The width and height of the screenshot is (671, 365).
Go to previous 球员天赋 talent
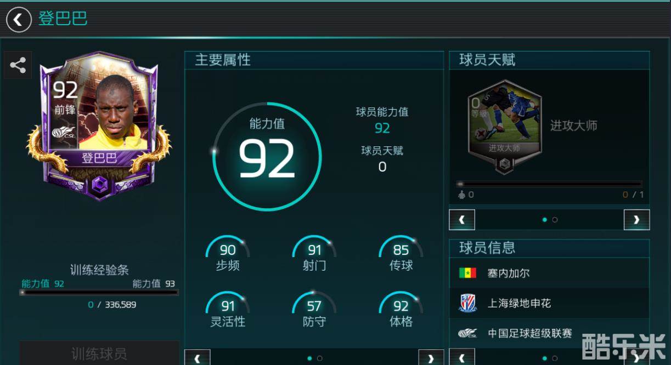pyautogui.click(x=462, y=220)
